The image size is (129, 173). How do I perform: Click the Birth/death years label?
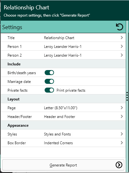click(22, 73)
